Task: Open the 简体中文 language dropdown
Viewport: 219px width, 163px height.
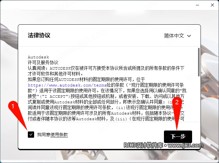Action: pos(177,36)
